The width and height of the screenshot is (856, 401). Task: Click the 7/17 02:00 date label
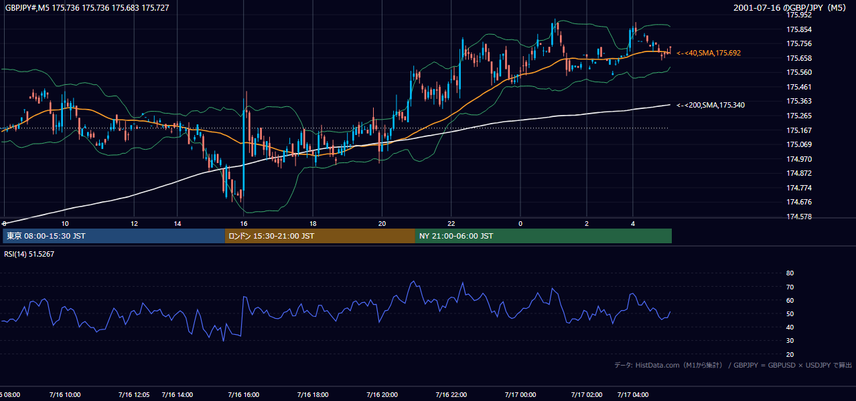(587, 395)
